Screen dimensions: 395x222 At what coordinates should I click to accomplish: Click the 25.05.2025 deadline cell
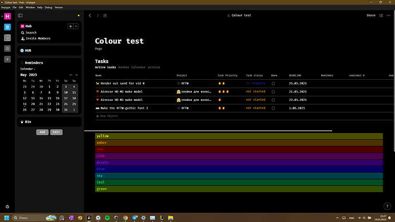[298, 83]
